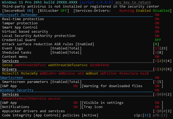The image size is (173, 119).
Task: Click the webthreatdefusersvc service name
Action: [68, 65]
